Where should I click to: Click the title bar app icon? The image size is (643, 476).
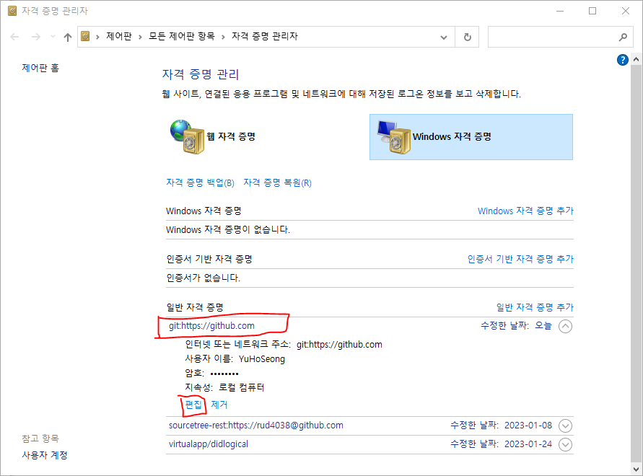coord(12,11)
